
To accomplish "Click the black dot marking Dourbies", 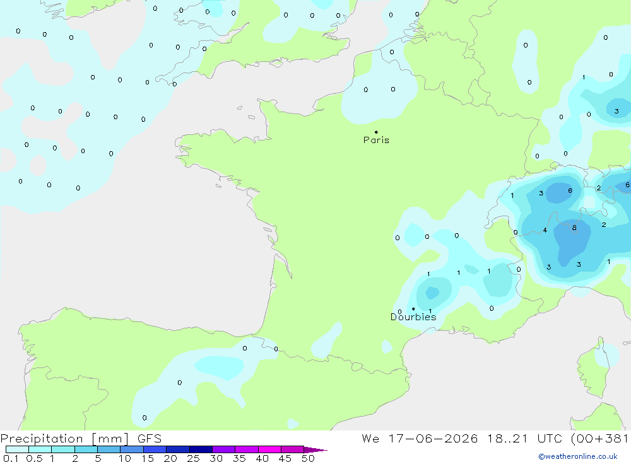I will 413,309.
